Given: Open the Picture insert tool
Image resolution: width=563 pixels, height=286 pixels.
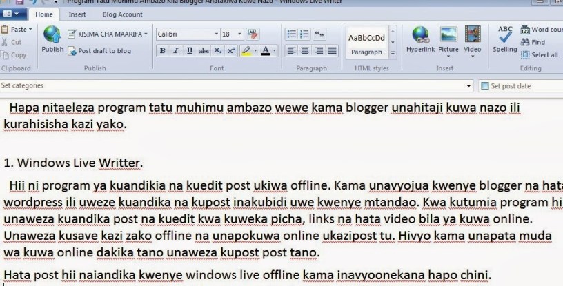Looking at the screenshot, I should tap(448, 39).
